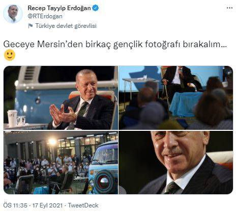Click the white coffee cup in first photo
The width and height of the screenshot is (236, 212).
[12, 118]
